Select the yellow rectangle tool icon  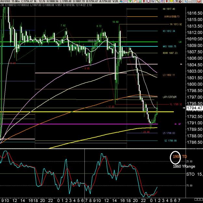pos(171,1)
